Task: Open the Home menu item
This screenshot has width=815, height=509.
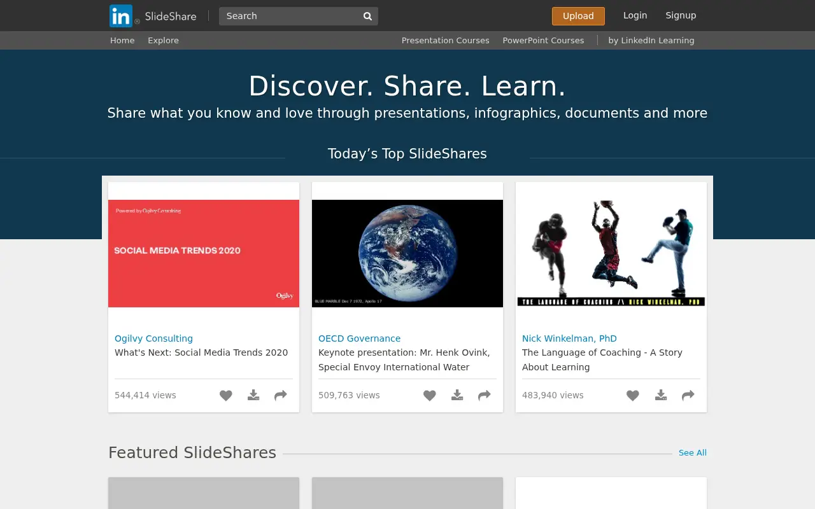Action: 122,40
